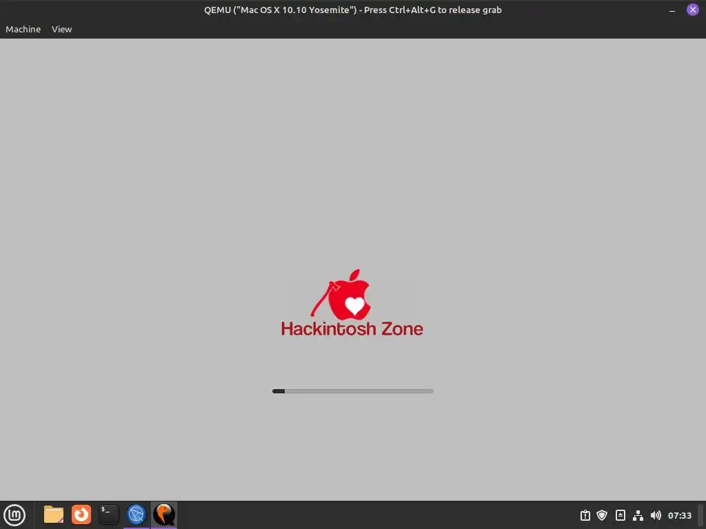Open the View menu
Screen dimensions: 706x529
click(x=61, y=29)
